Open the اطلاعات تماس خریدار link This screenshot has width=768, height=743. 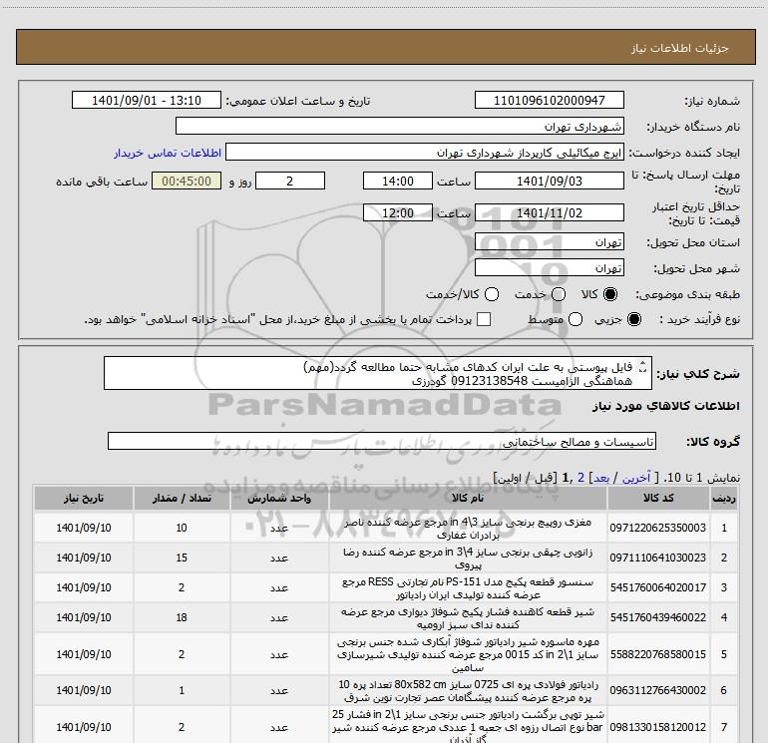168,153
